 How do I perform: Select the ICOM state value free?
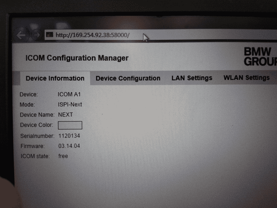tap(63, 156)
